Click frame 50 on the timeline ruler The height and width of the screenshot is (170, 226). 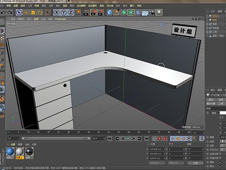tap(109, 132)
